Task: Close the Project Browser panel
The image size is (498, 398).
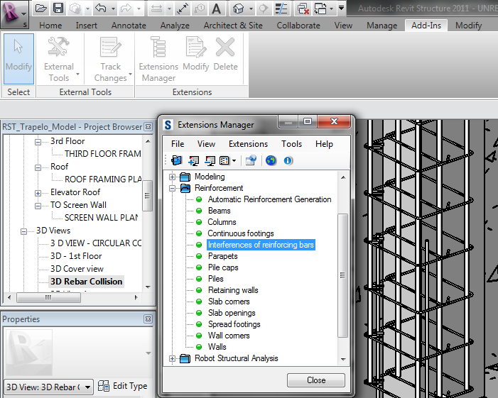Action: coord(148,126)
